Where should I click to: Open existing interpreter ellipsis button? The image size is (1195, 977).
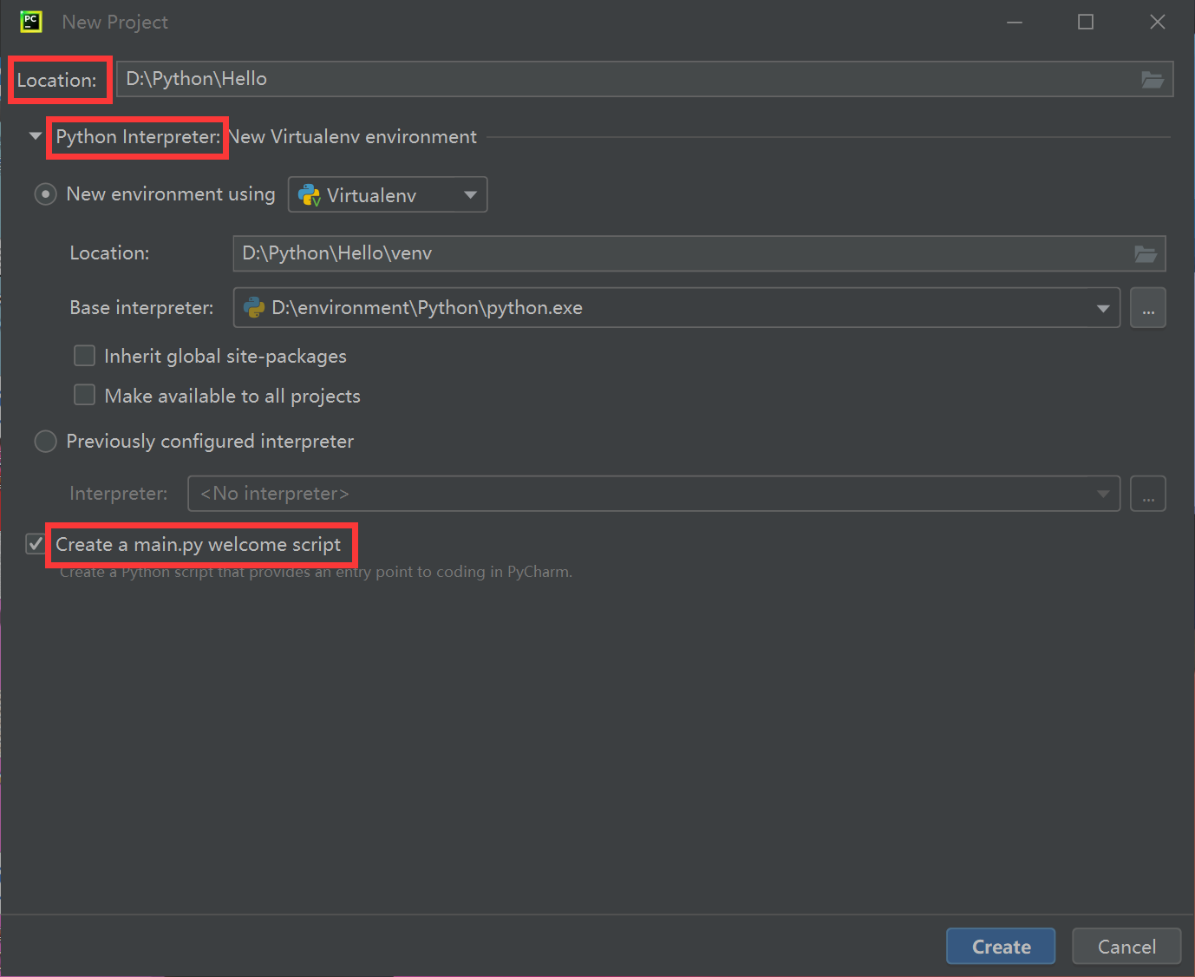(x=1147, y=494)
